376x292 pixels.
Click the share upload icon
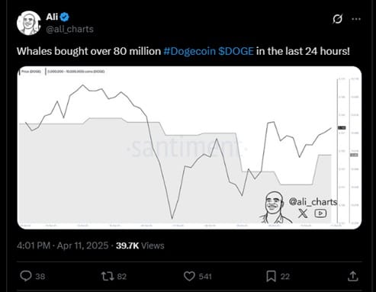point(353,276)
